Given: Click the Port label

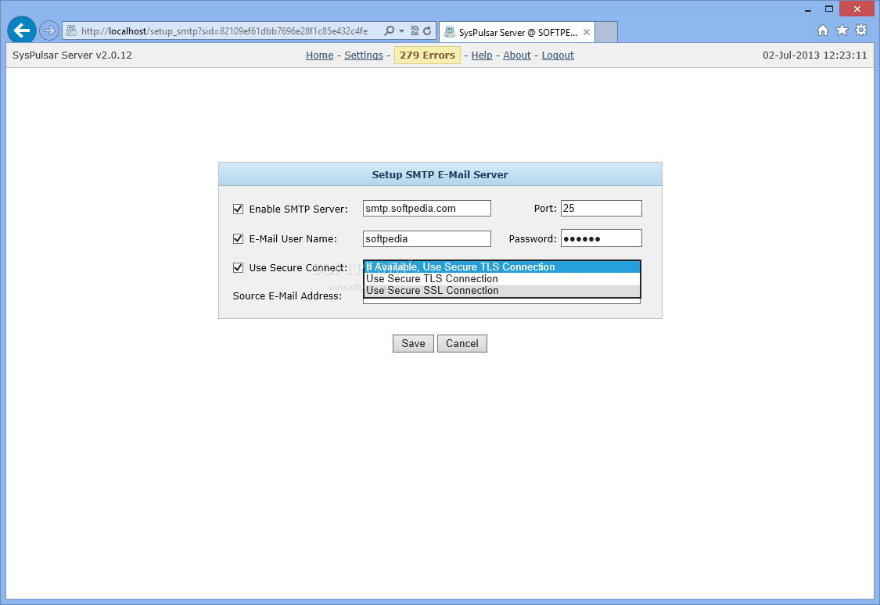Looking at the screenshot, I should click(x=545, y=209).
